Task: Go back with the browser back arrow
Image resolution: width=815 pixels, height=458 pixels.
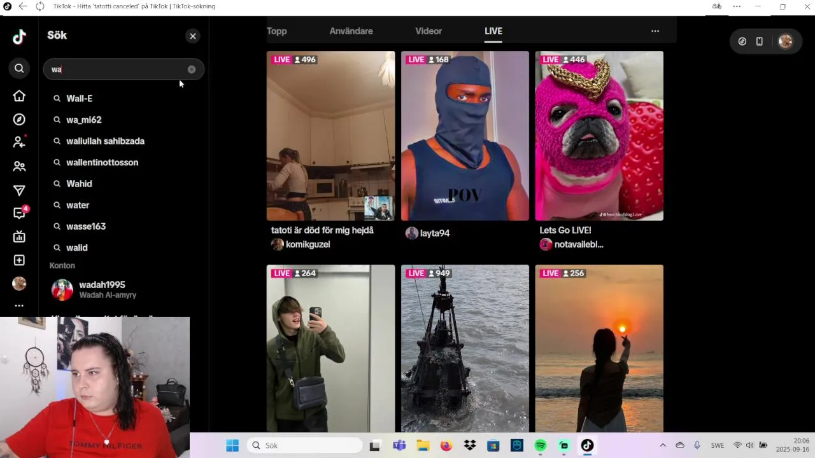Action: (x=23, y=6)
